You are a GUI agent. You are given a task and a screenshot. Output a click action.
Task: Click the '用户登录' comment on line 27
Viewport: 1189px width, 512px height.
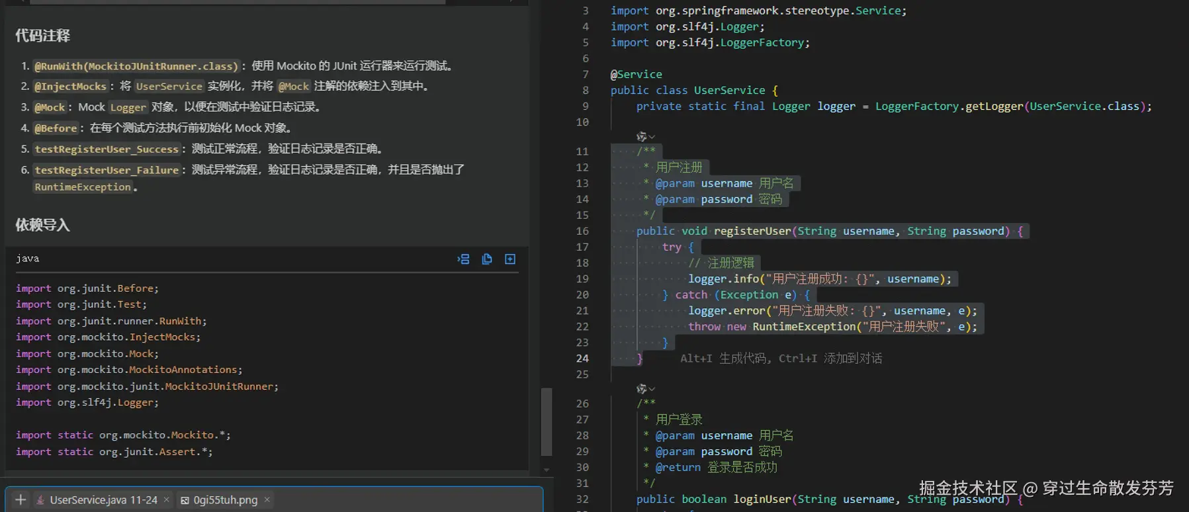[x=679, y=419]
